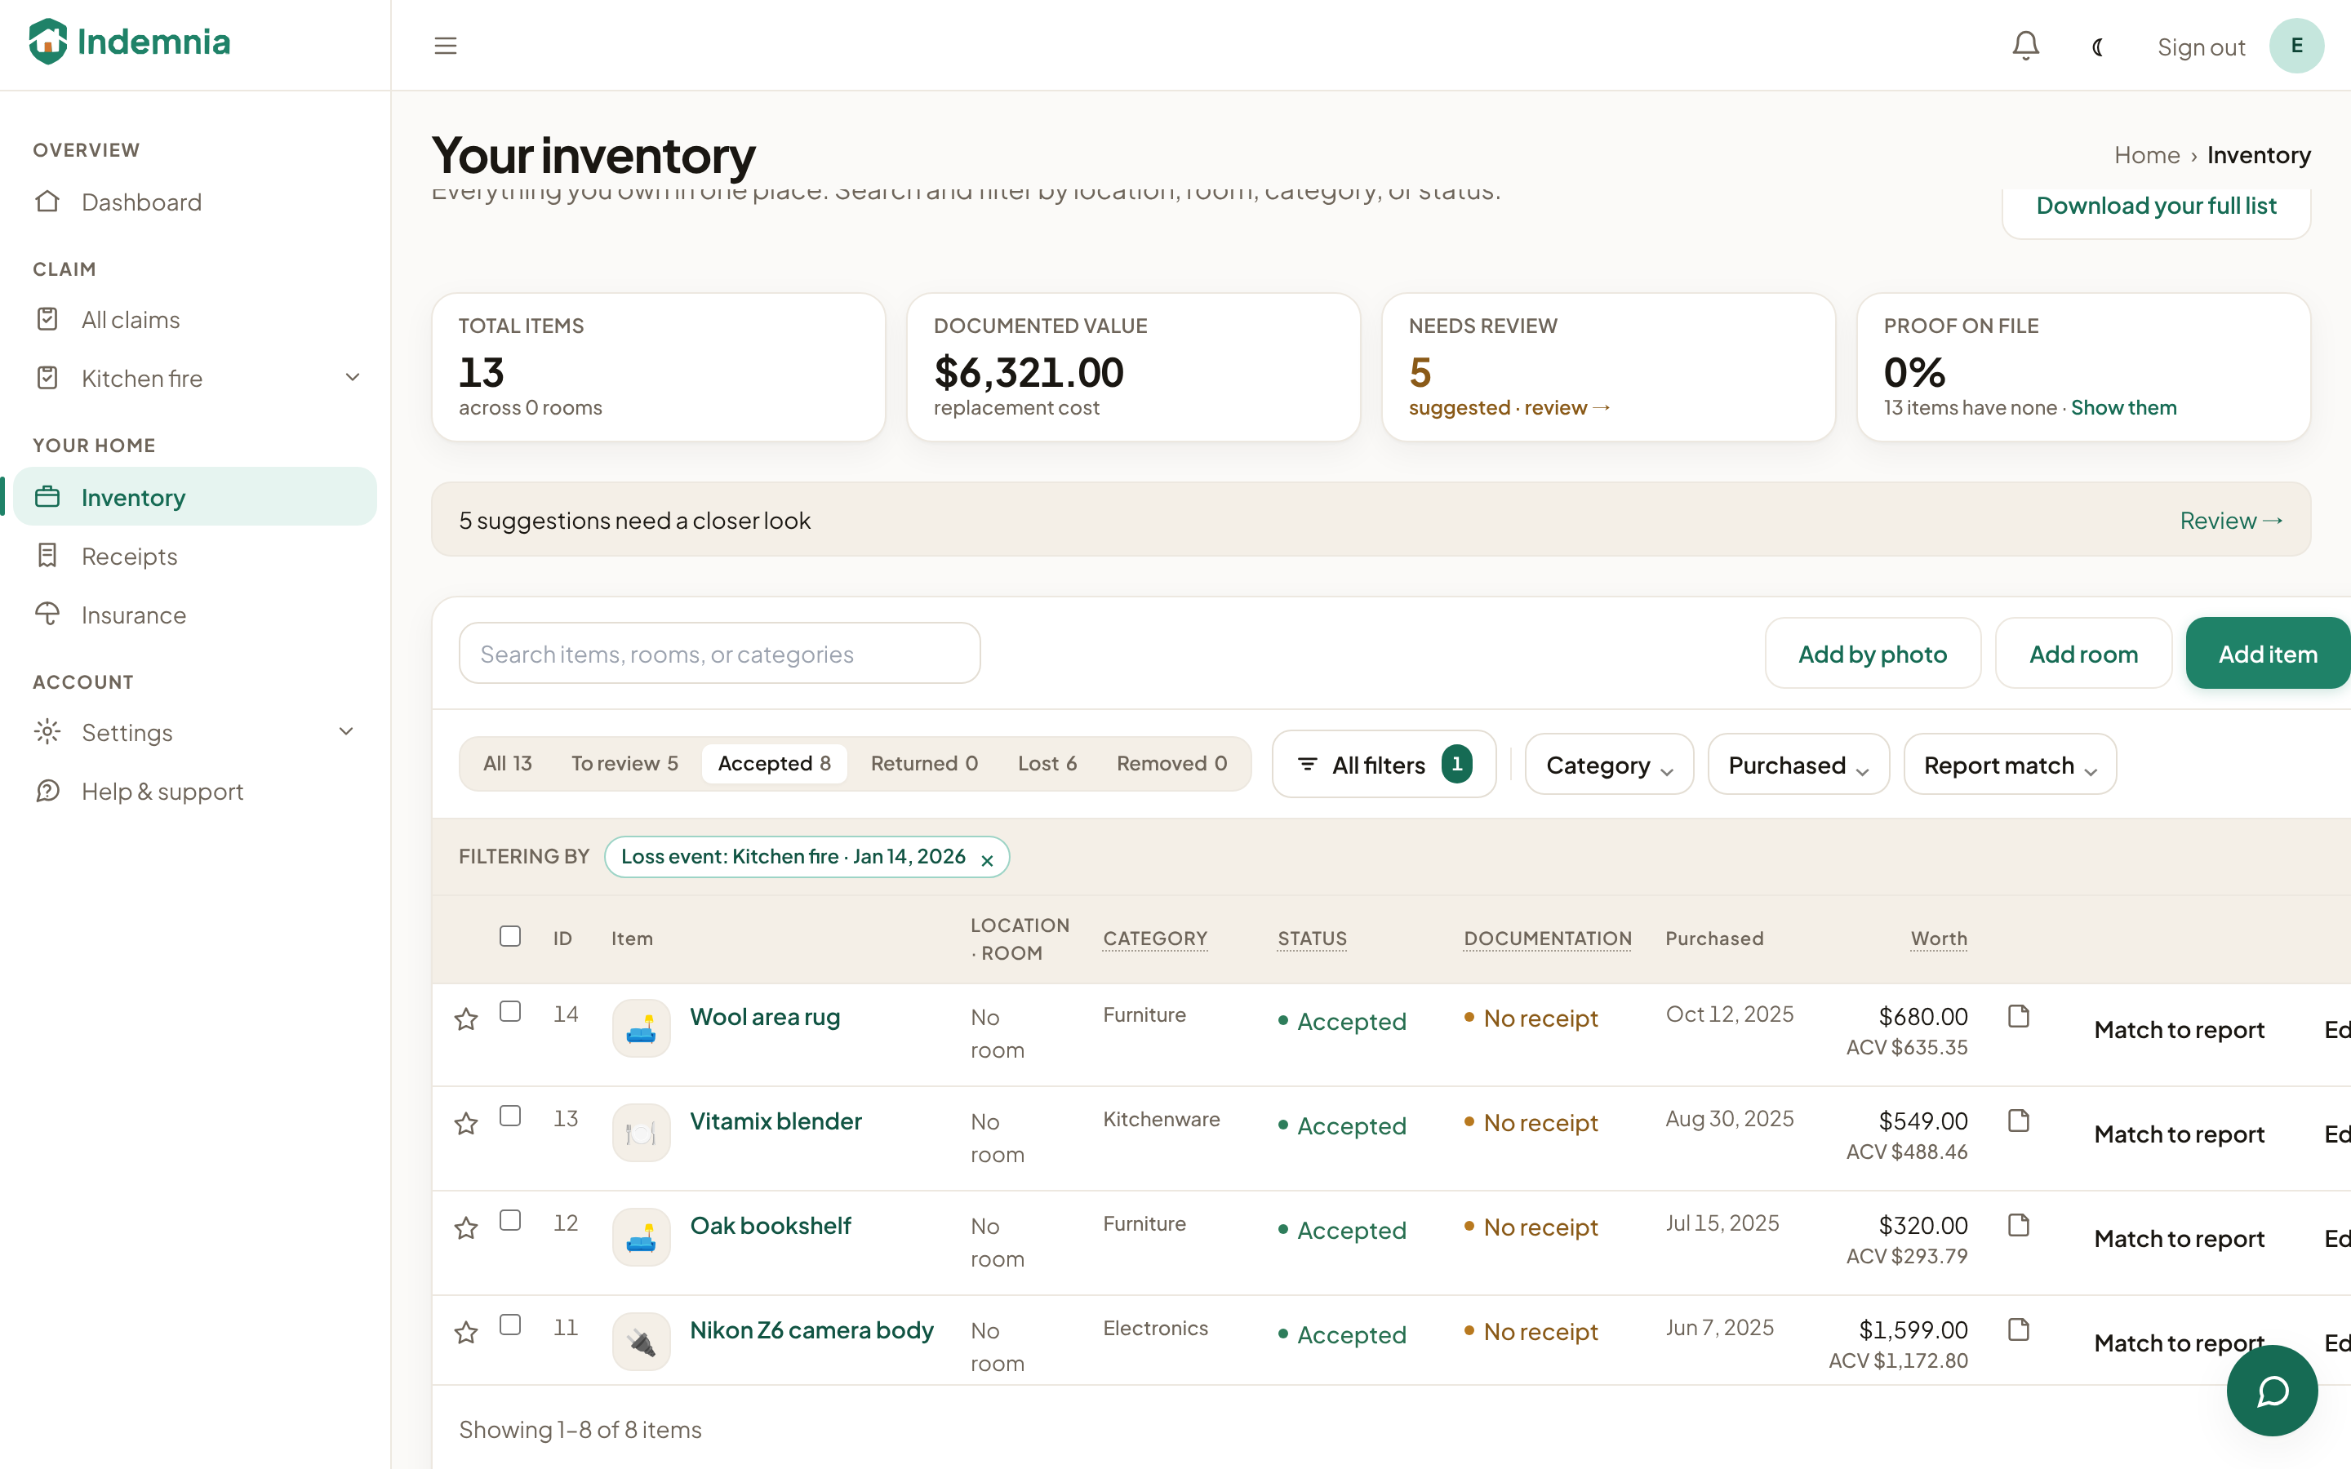Open Insurance in the sidebar

194,615
